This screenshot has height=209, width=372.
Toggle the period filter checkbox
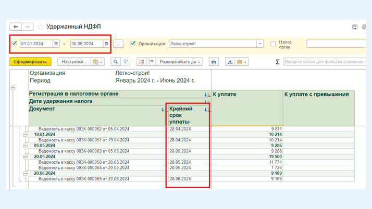click(x=15, y=44)
